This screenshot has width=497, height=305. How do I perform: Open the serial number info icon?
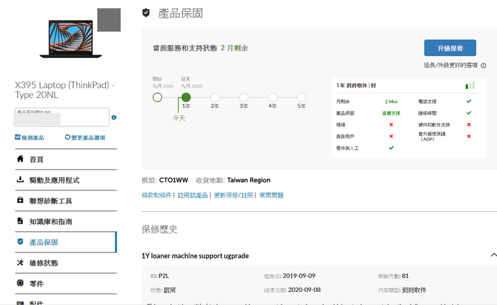coord(114,117)
